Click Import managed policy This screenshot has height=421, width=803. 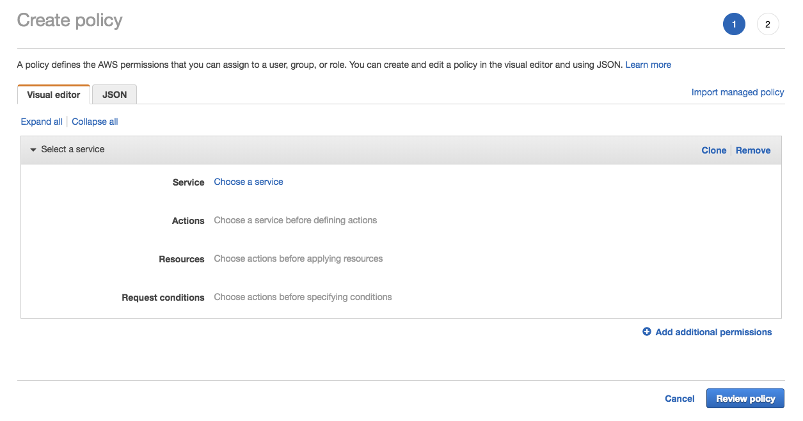(x=737, y=92)
